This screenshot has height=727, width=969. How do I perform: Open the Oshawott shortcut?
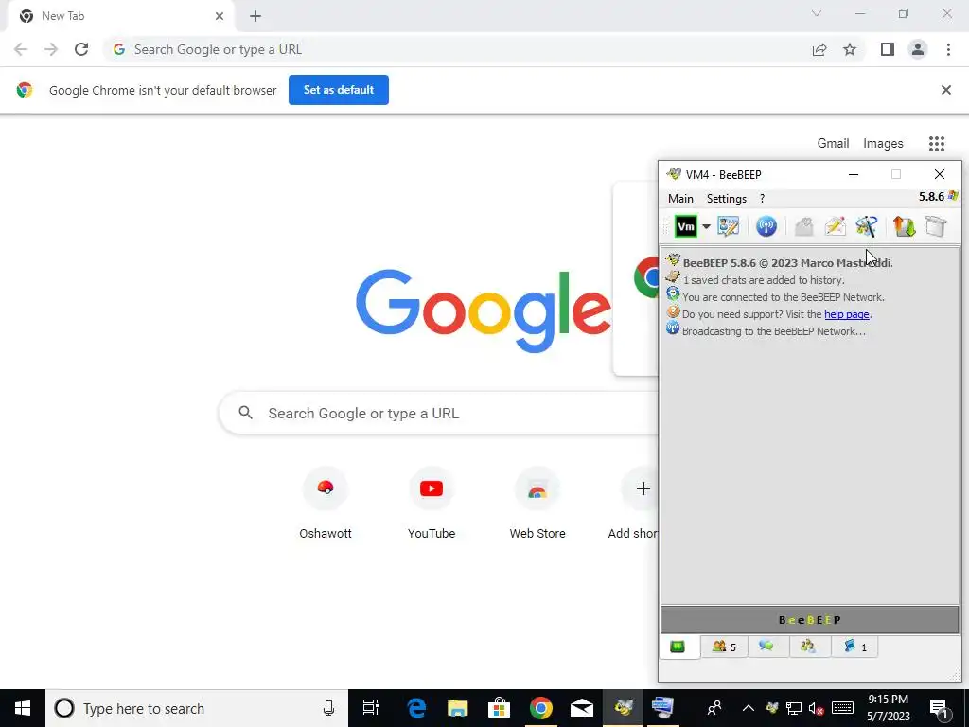326,504
